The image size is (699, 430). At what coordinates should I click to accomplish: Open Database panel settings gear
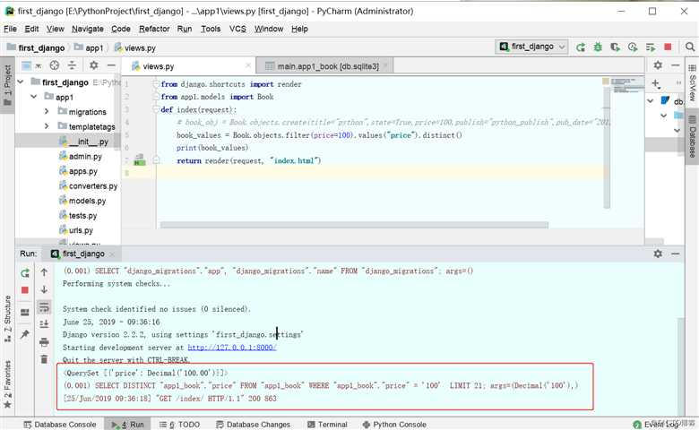[658, 65]
